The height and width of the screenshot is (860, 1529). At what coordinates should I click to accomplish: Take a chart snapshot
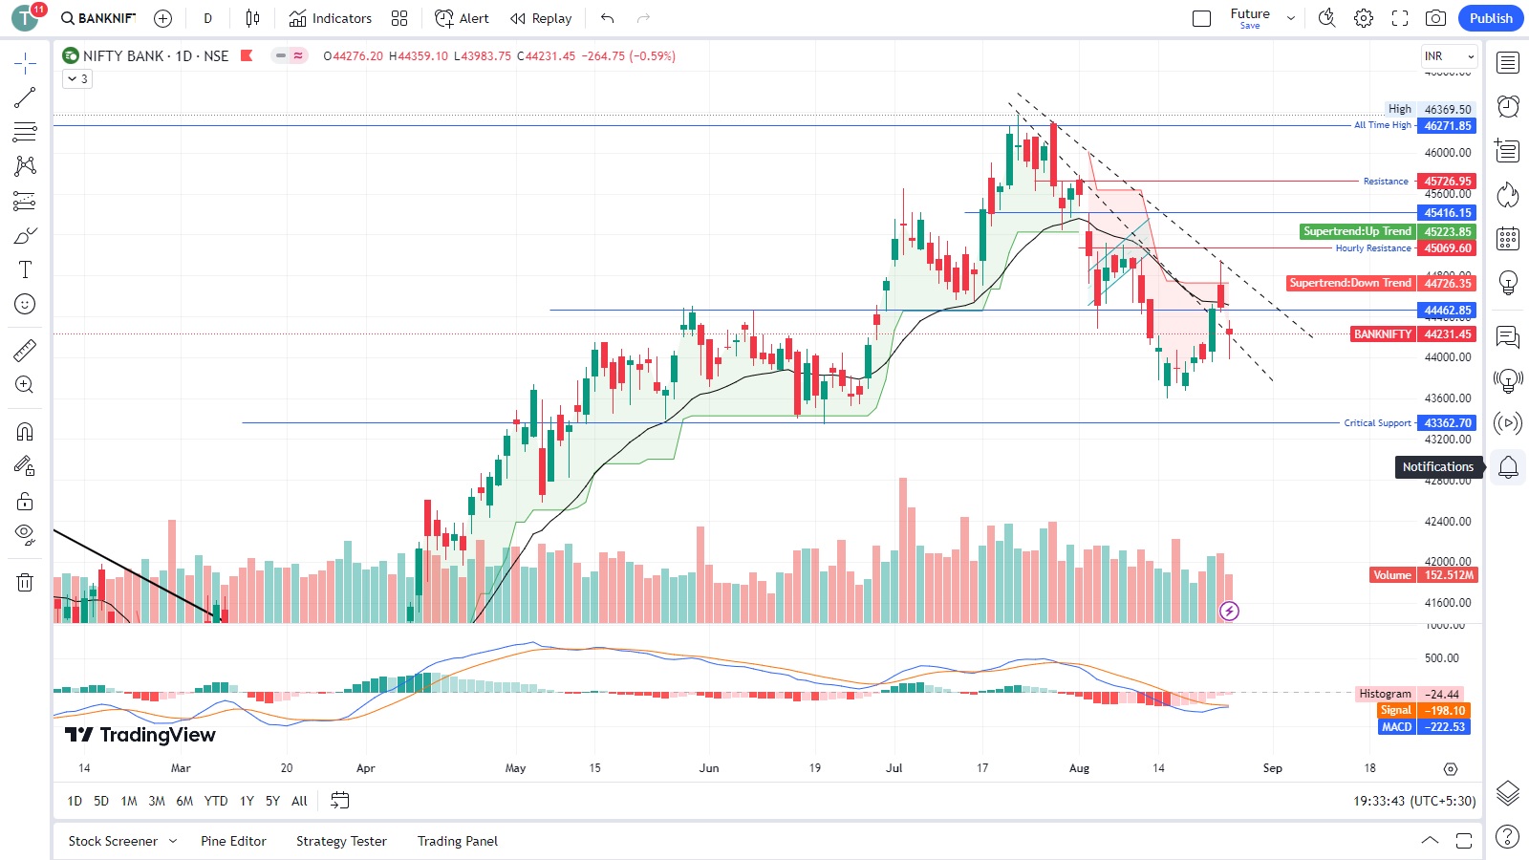1436,18
